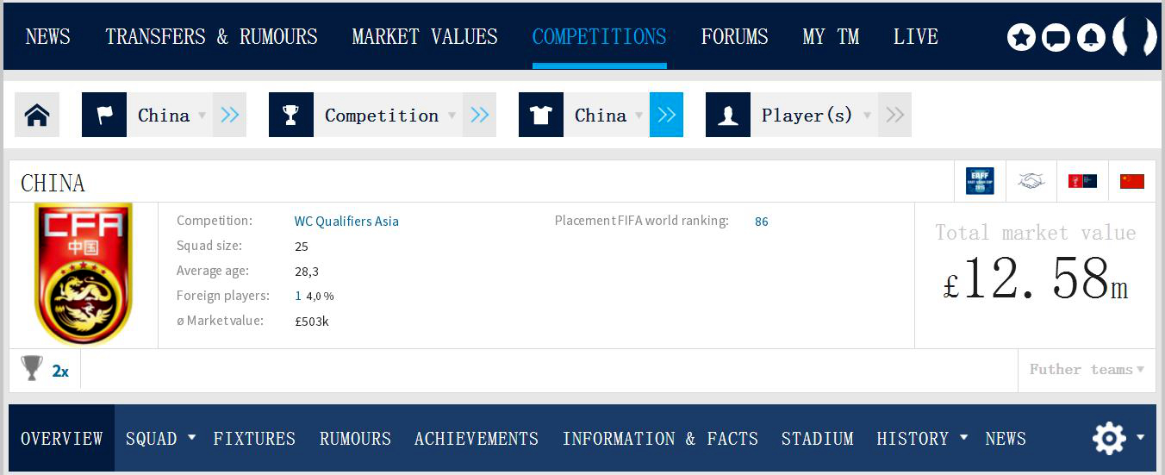Image resolution: width=1165 pixels, height=475 pixels.
Task: Open the WC Qualifiers Asia link
Action: (x=346, y=222)
